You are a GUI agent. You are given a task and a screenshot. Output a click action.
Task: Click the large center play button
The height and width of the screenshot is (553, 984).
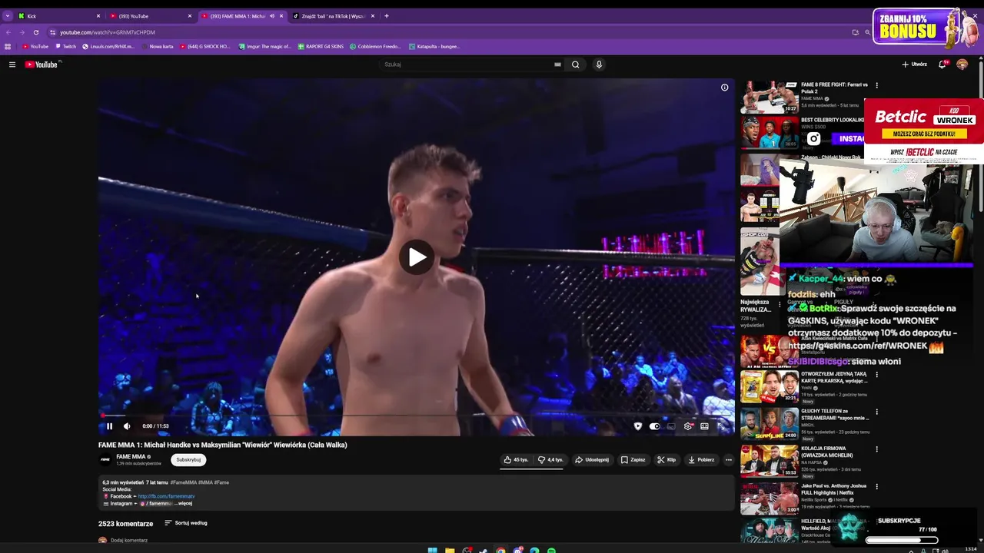(x=416, y=257)
